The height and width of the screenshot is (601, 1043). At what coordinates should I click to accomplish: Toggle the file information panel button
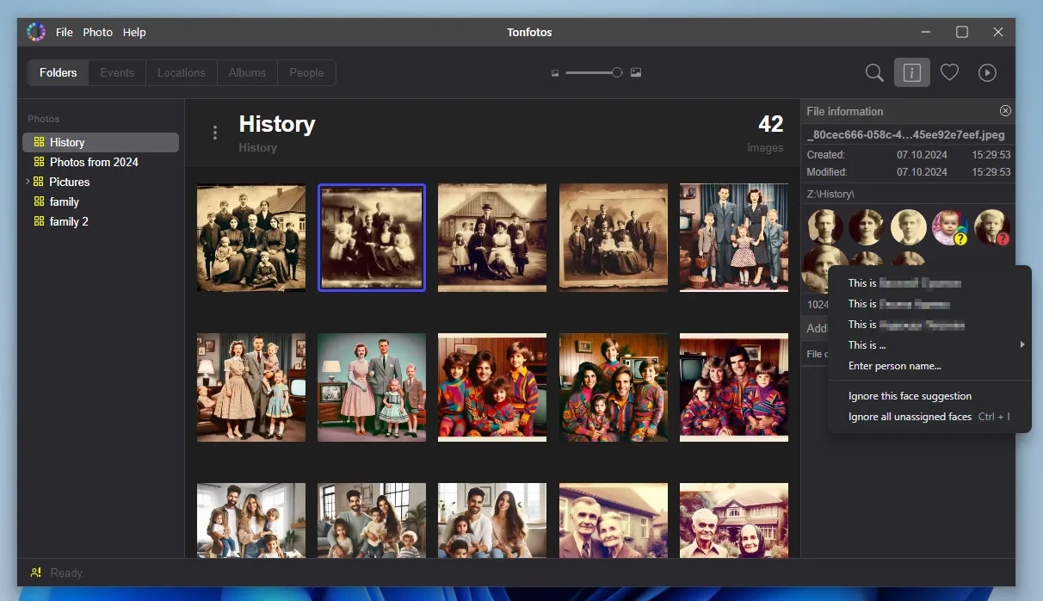pyautogui.click(x=911, y=73)
